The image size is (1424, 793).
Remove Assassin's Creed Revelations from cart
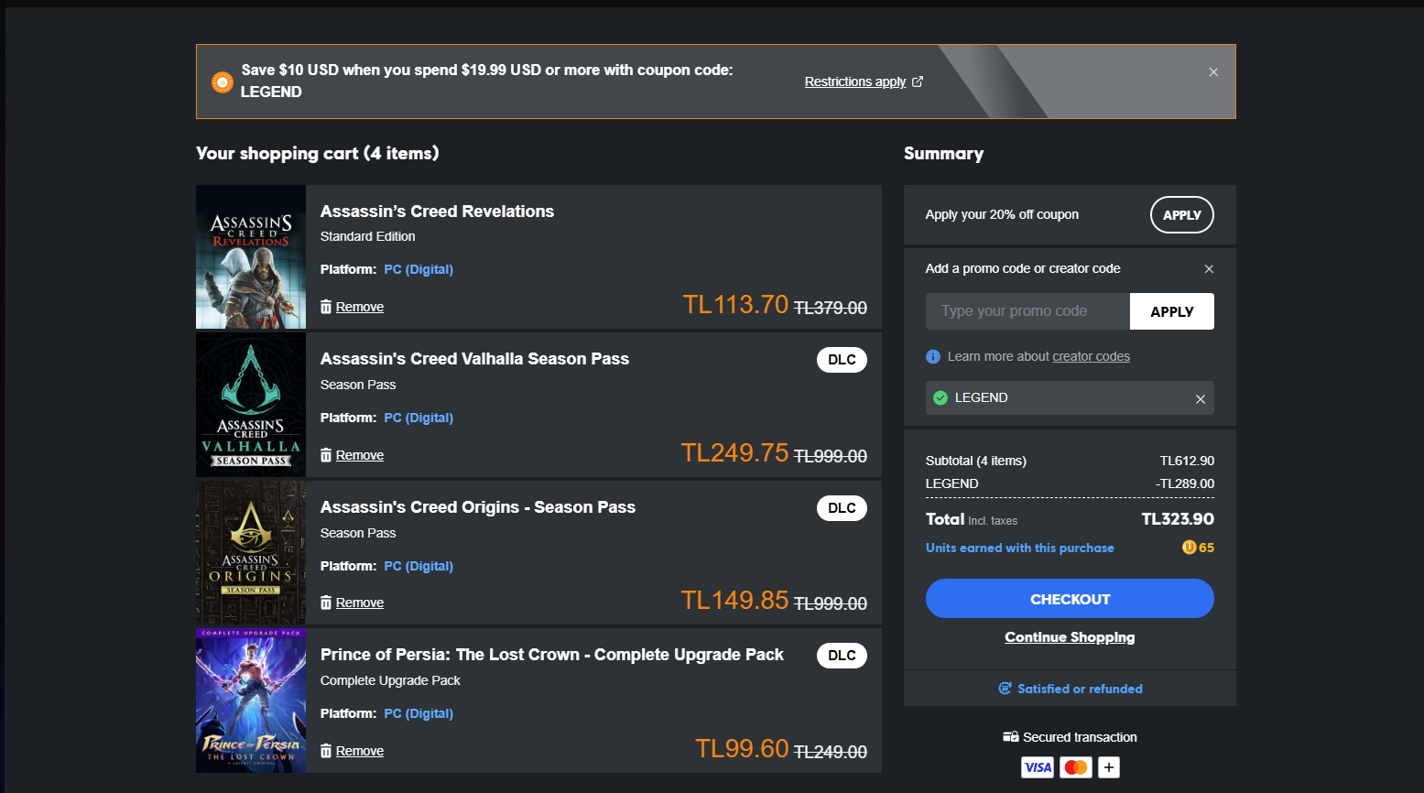click(x=360, y=307)
